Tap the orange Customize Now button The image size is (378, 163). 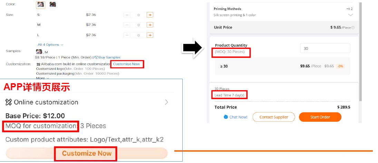[87, 153]
